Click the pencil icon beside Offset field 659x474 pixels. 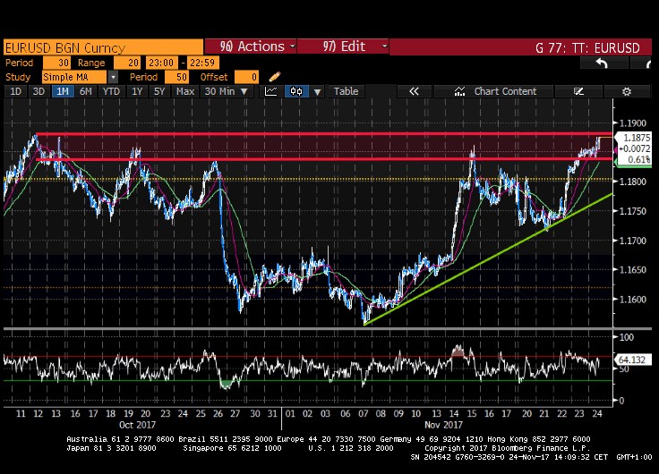pos(273,78)
